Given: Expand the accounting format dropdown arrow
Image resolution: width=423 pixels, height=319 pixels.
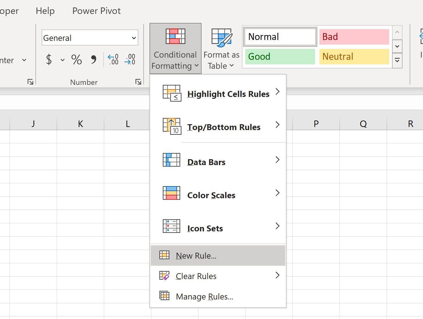Looking at the screenshot, I should (x=63, y=60).
